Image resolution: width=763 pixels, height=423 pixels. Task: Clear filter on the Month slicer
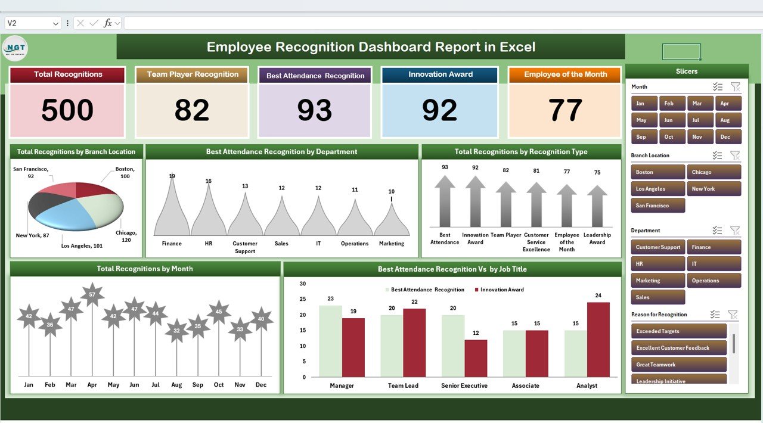(x=735, y=87)
